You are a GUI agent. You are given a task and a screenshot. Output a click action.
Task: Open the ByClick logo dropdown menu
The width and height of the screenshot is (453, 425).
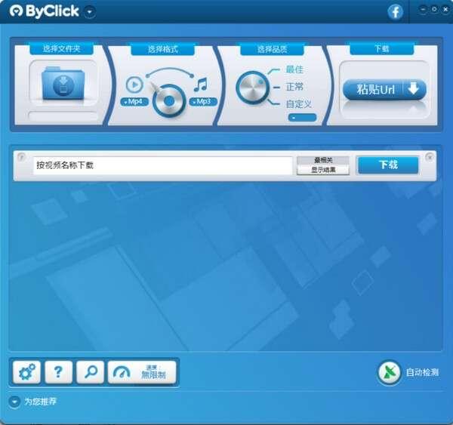pyautogui.click(x=90, y=12)
